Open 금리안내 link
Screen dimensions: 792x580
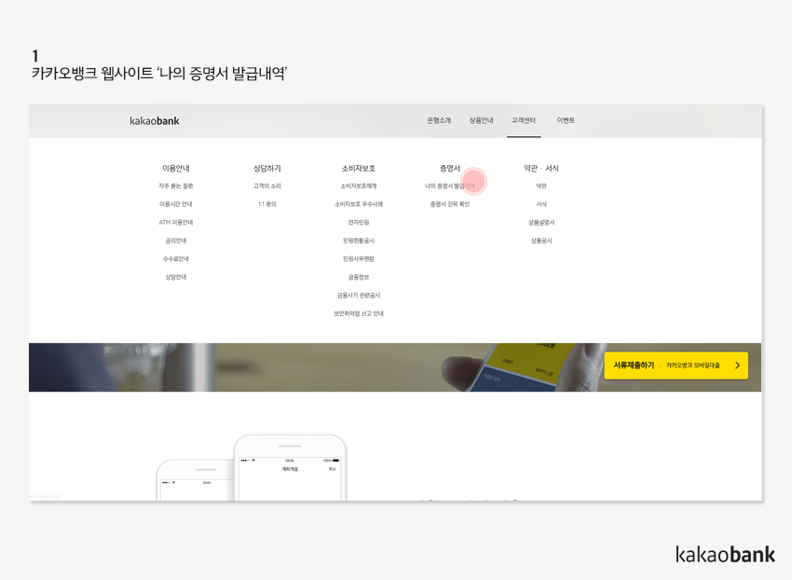pyautogui.click(x=176, y=241)
